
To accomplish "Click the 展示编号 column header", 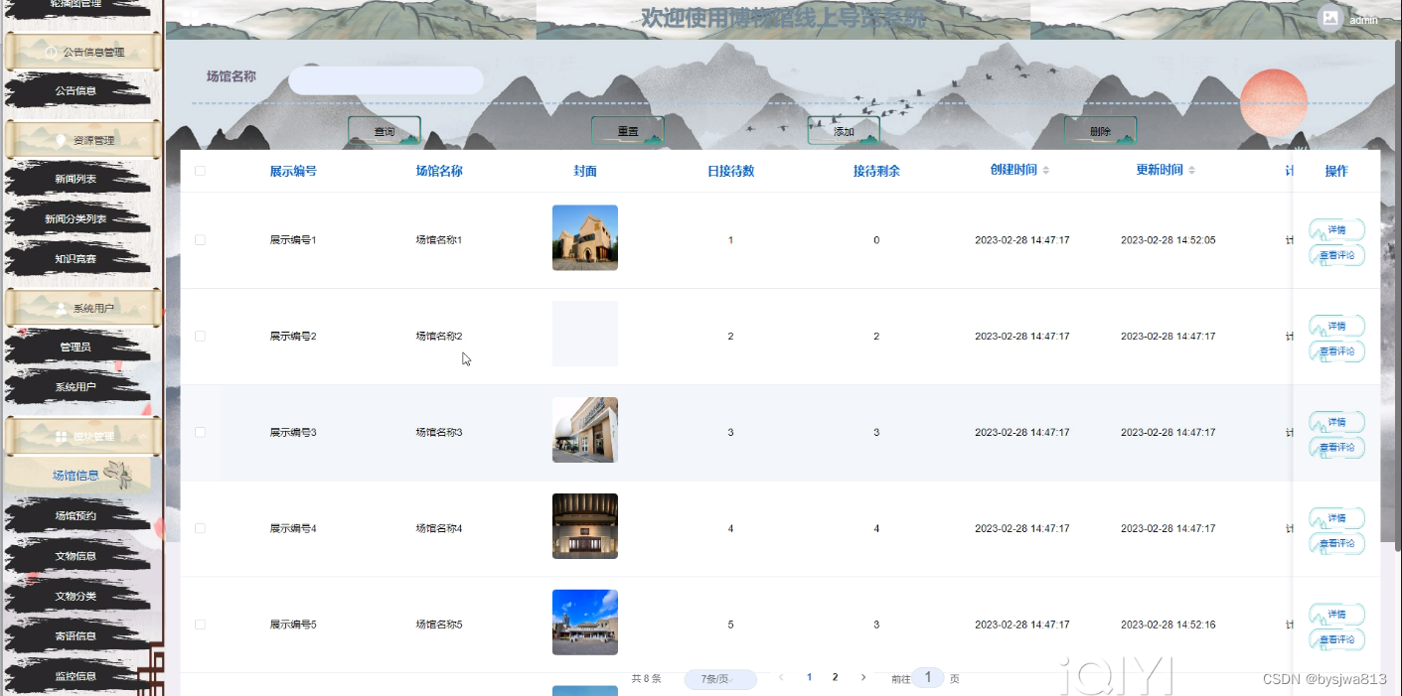I will coord(293,171).
